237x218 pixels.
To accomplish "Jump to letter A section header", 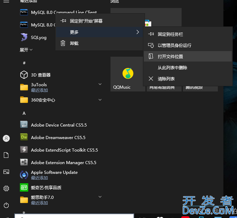I will click(x=24, y=113).
